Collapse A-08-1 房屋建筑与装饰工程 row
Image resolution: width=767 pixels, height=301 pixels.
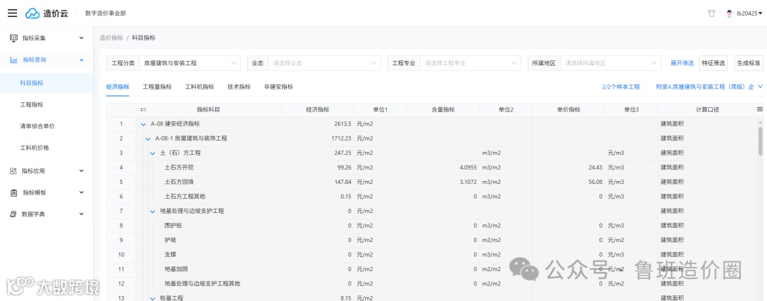pos(148,138)
